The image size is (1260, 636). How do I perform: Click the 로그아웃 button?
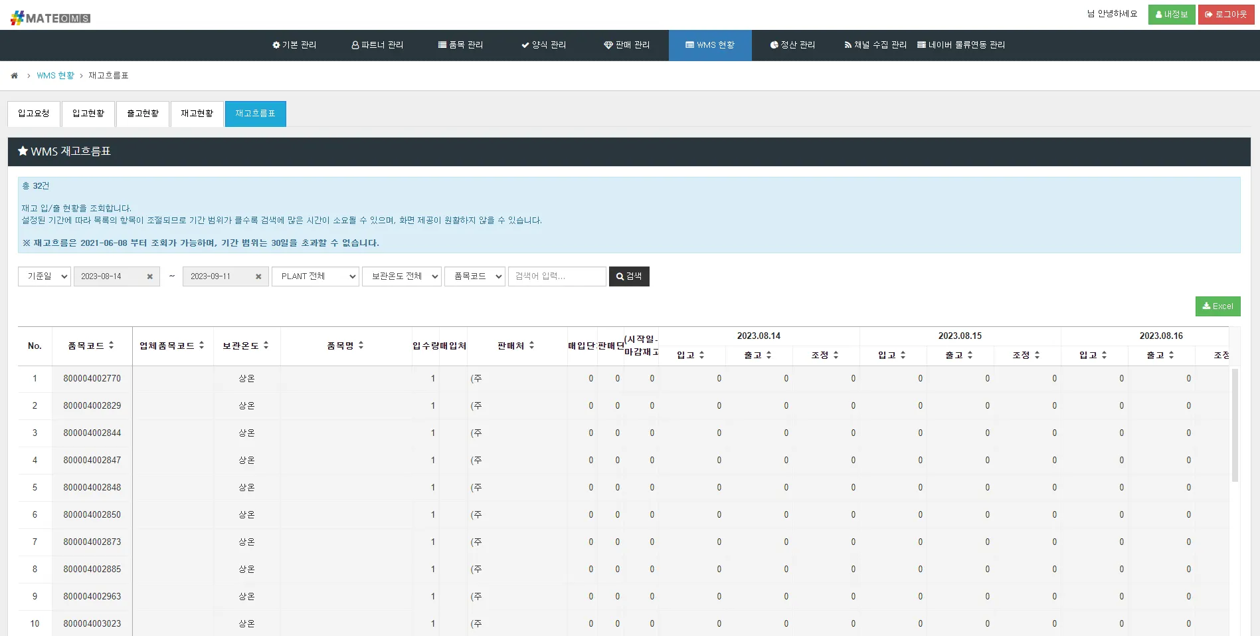[x=1226, y=15]
